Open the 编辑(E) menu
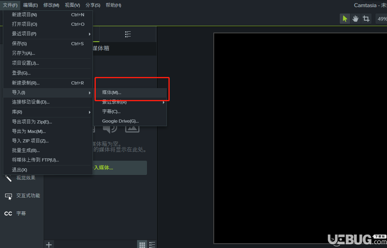Viewport: 387px width, 248px height. [x=30, y=5]
